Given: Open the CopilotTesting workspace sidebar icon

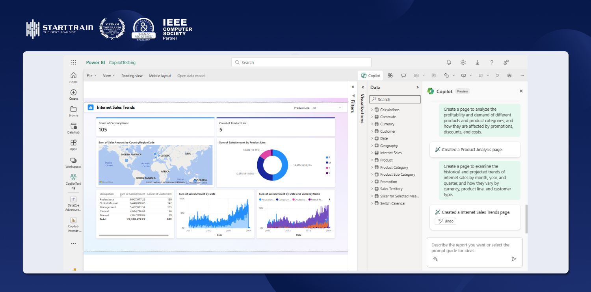Looking at the screenshot, I should (x=73, y=181).
